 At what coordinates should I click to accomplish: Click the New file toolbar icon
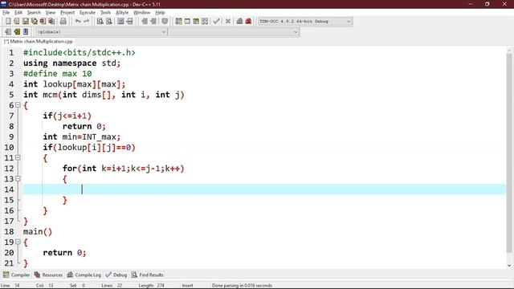[x=8, y=22]
